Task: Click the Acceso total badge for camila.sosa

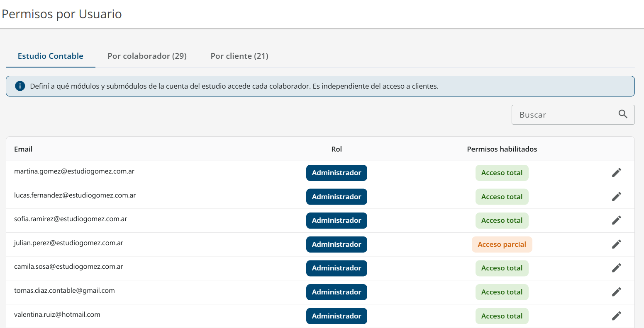Action: [502, 268]
